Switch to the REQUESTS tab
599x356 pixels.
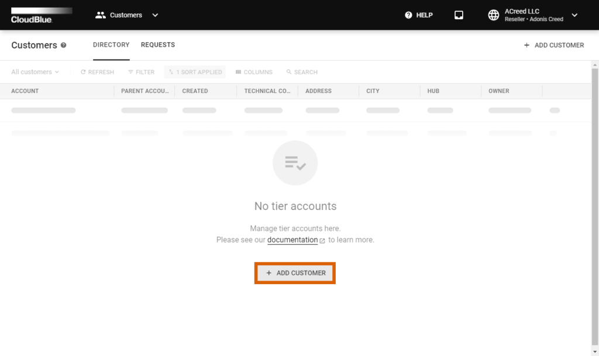point(157,44)
